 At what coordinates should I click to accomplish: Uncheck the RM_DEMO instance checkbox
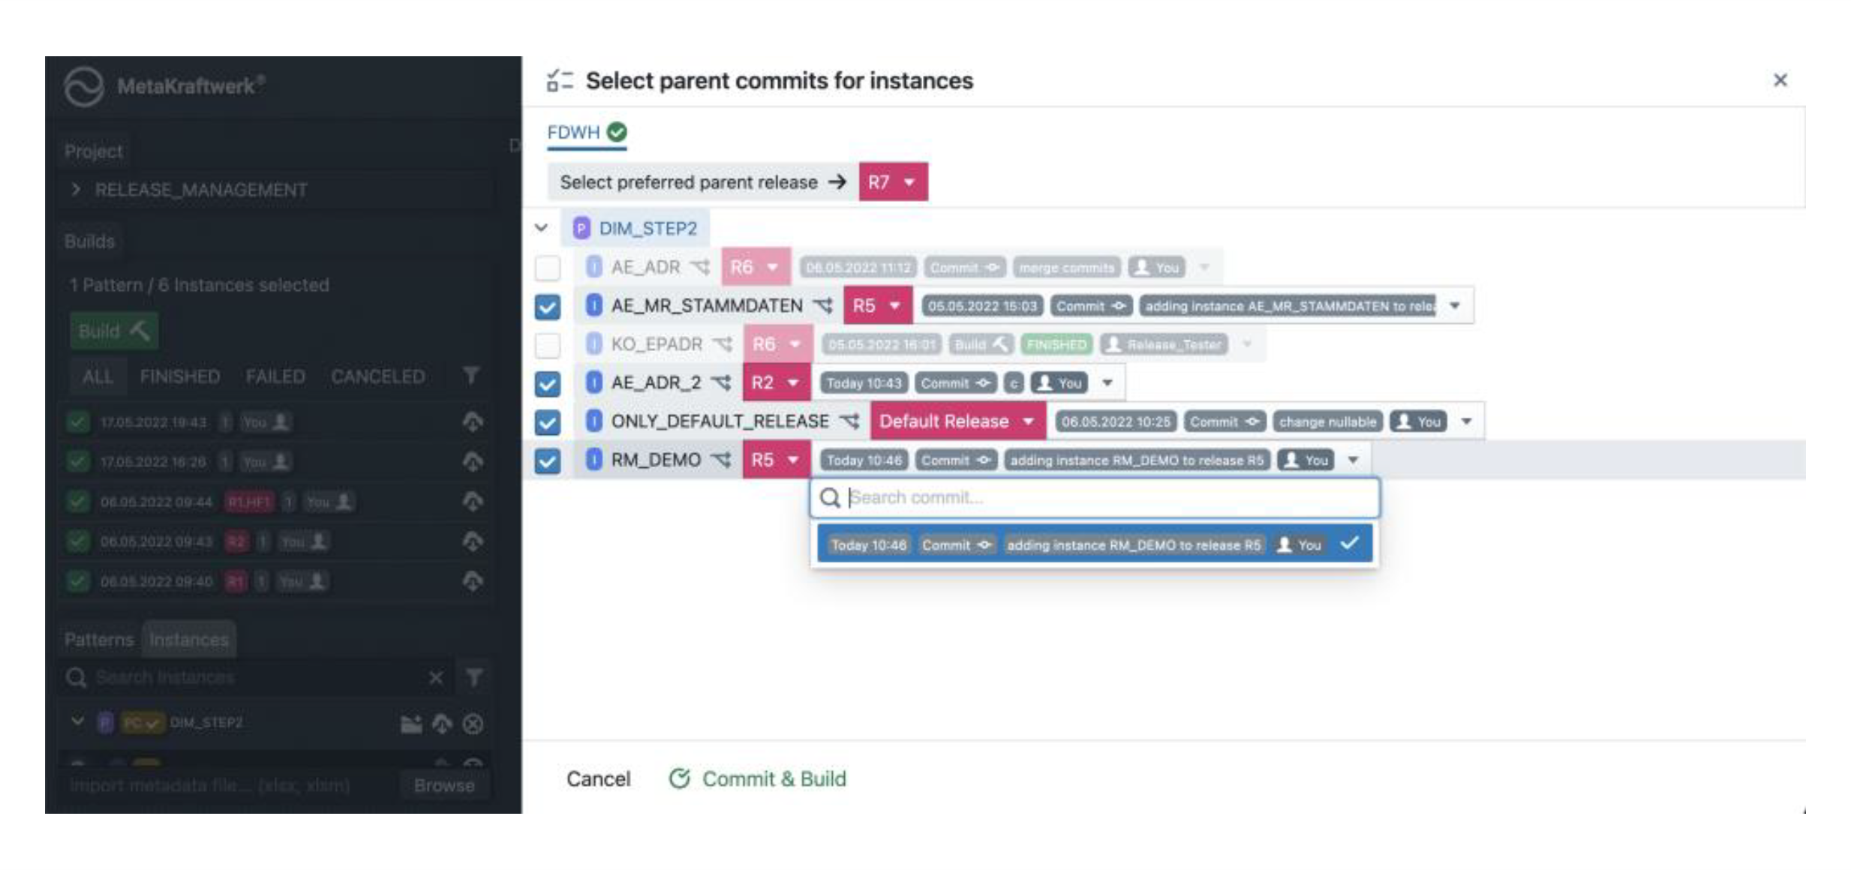(x=548, y=460)
